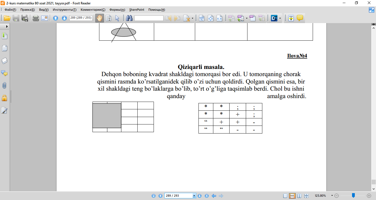The image size is (376, 200).
Task: Click the Fit Width icon
Action: (219, 18)
